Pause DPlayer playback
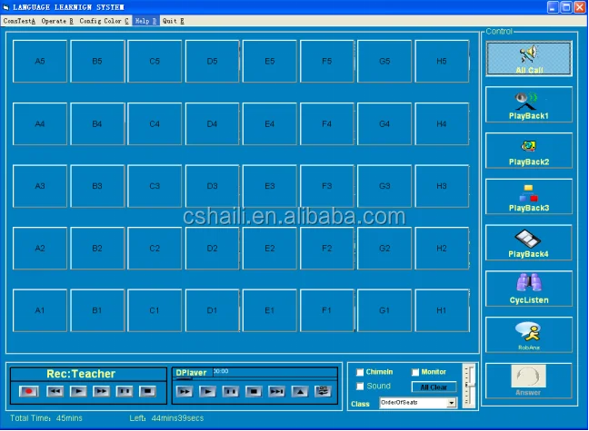Screen dimensions: 589x431 coord(230,392)
